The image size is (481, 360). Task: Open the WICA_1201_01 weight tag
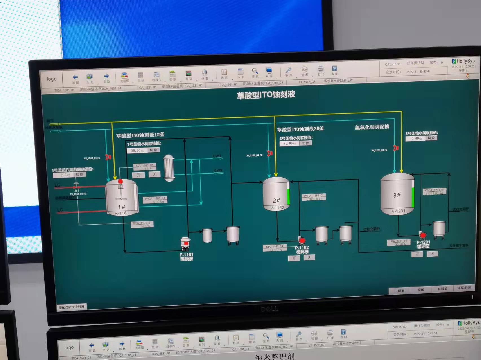coord(435,192)
